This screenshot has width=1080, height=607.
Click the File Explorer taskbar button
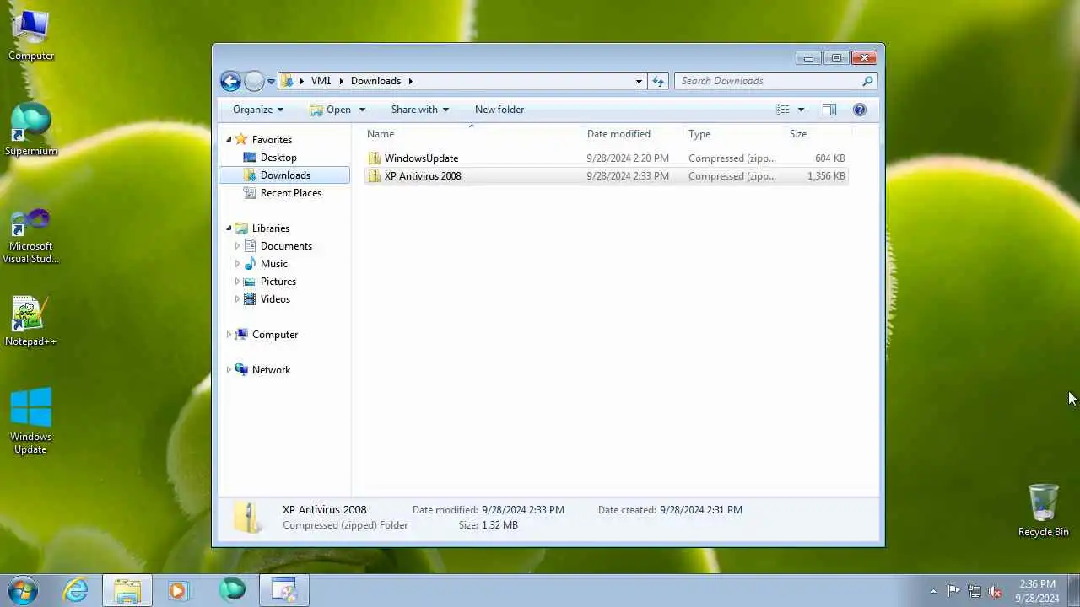[x=127, y=590]
